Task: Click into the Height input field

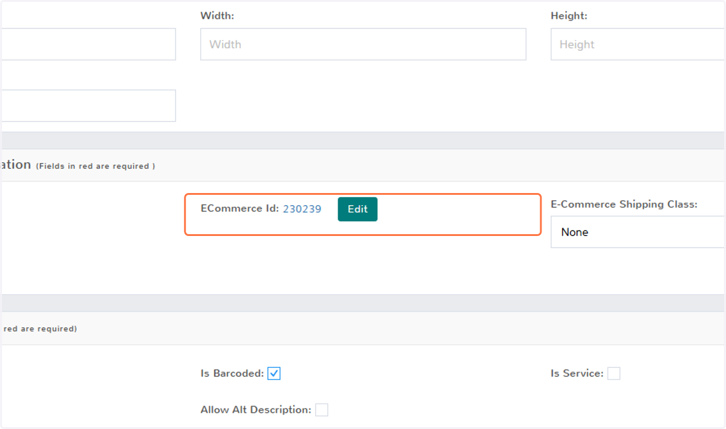Action: tap(638, 44)
